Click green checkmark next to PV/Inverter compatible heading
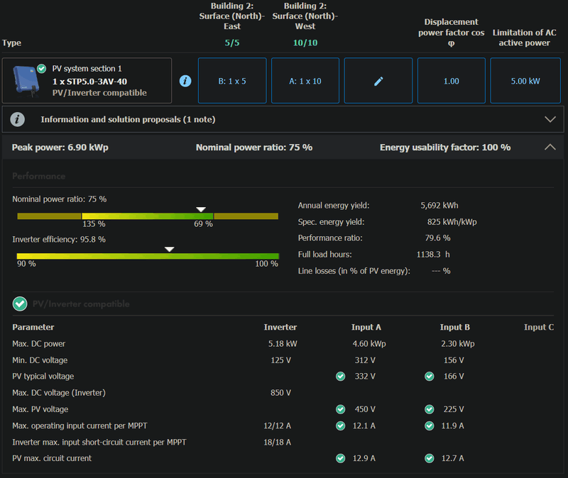 20,304
